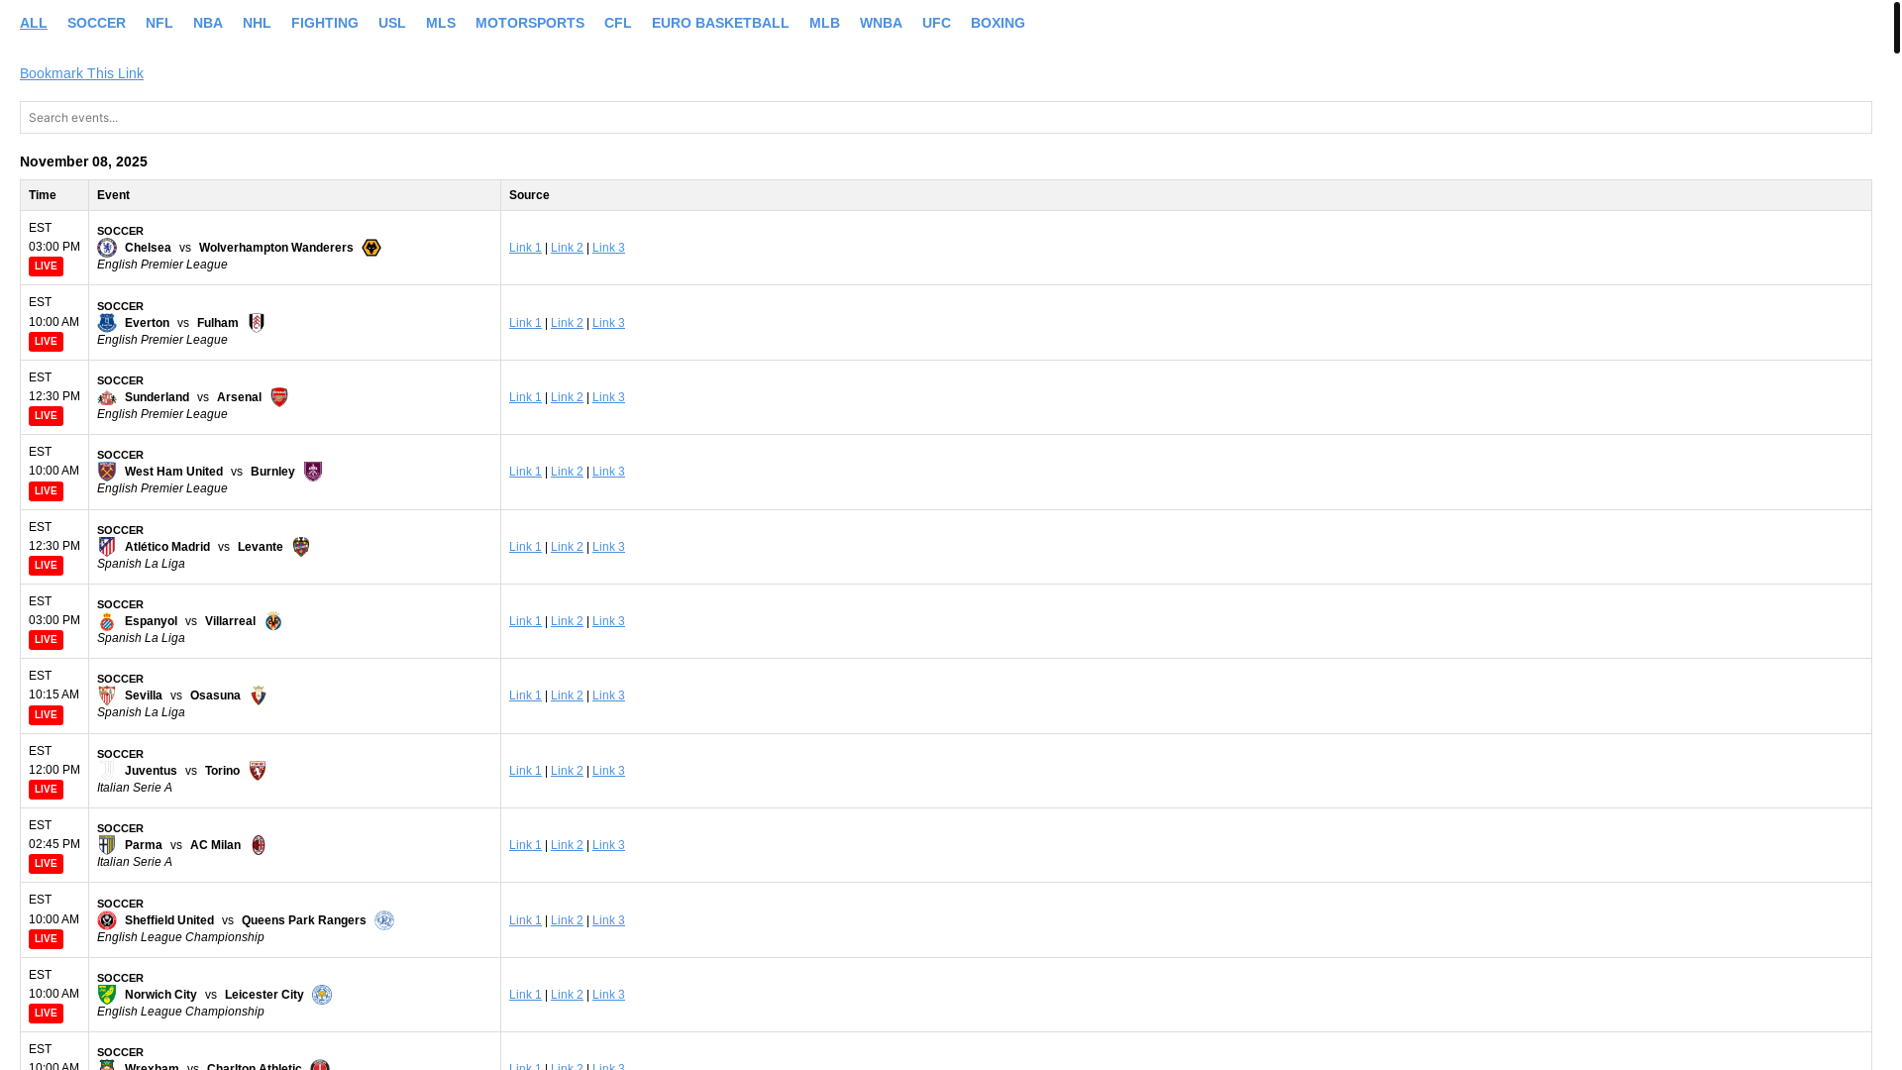Image resolution: width=1902 pixels, height=1070 pixels.
Task: Open Link 1 for West Ham vs Burnley
Action: pos(525,472)
